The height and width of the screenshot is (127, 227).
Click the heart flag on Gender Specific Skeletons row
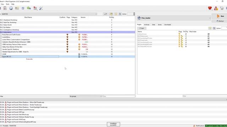[67, 49]
